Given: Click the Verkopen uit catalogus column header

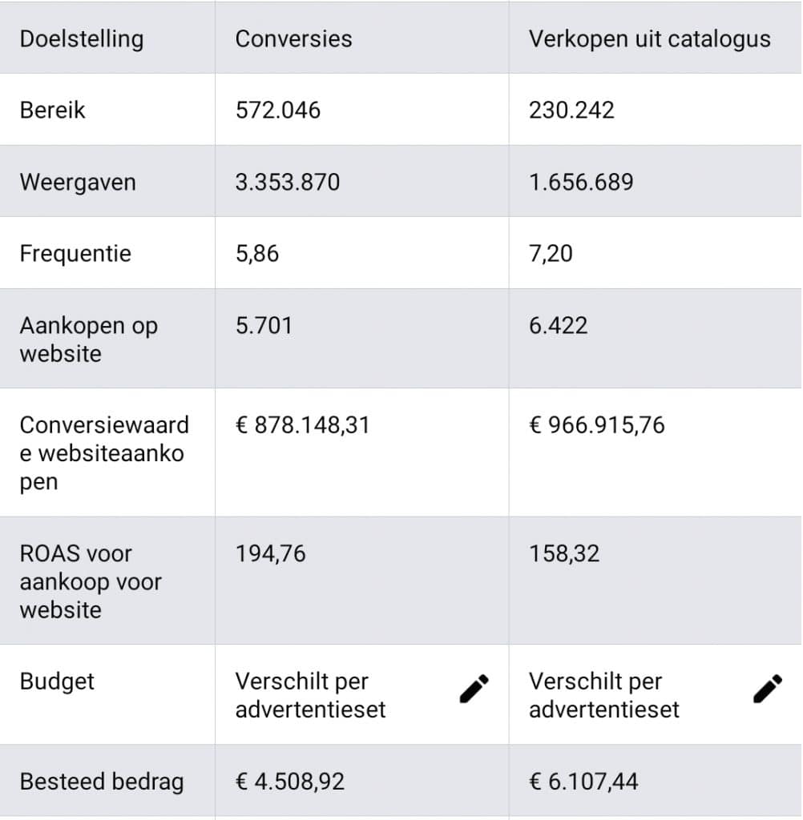Looking at the screenshot, I should [649, 38].
